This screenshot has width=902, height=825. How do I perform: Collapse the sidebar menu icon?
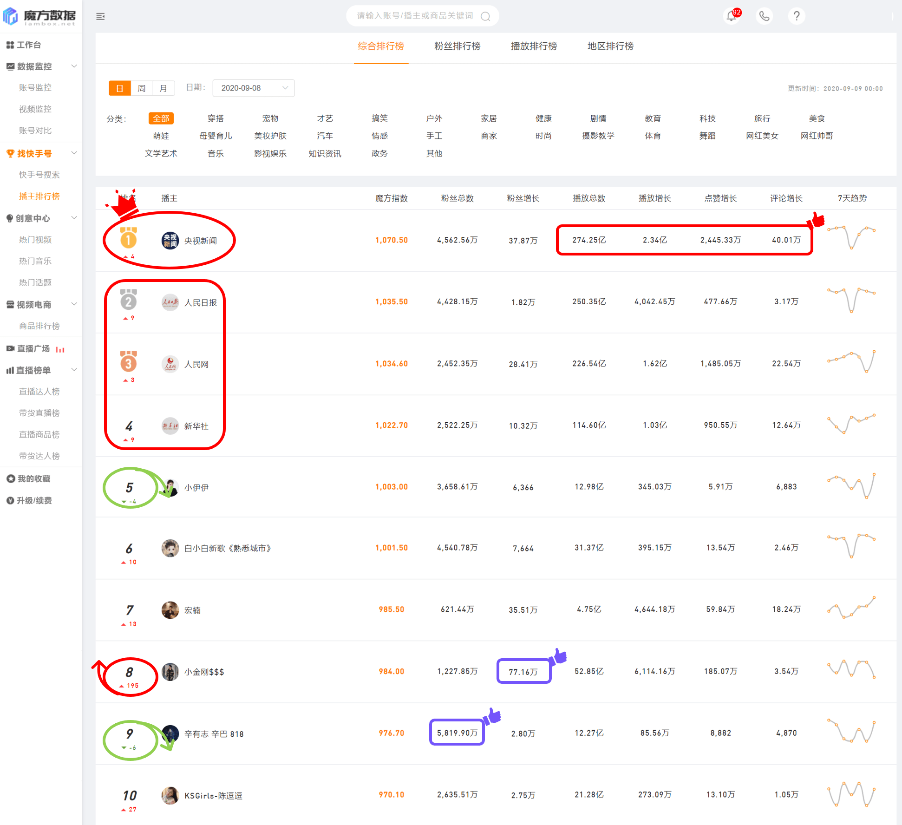point(100,17)
